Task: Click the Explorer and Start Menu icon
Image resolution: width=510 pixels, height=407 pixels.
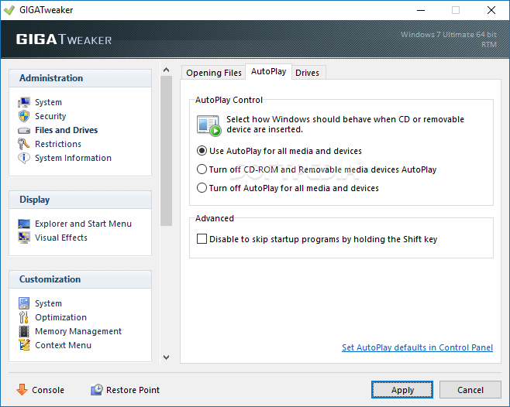Action: click(x=24, y=224)
